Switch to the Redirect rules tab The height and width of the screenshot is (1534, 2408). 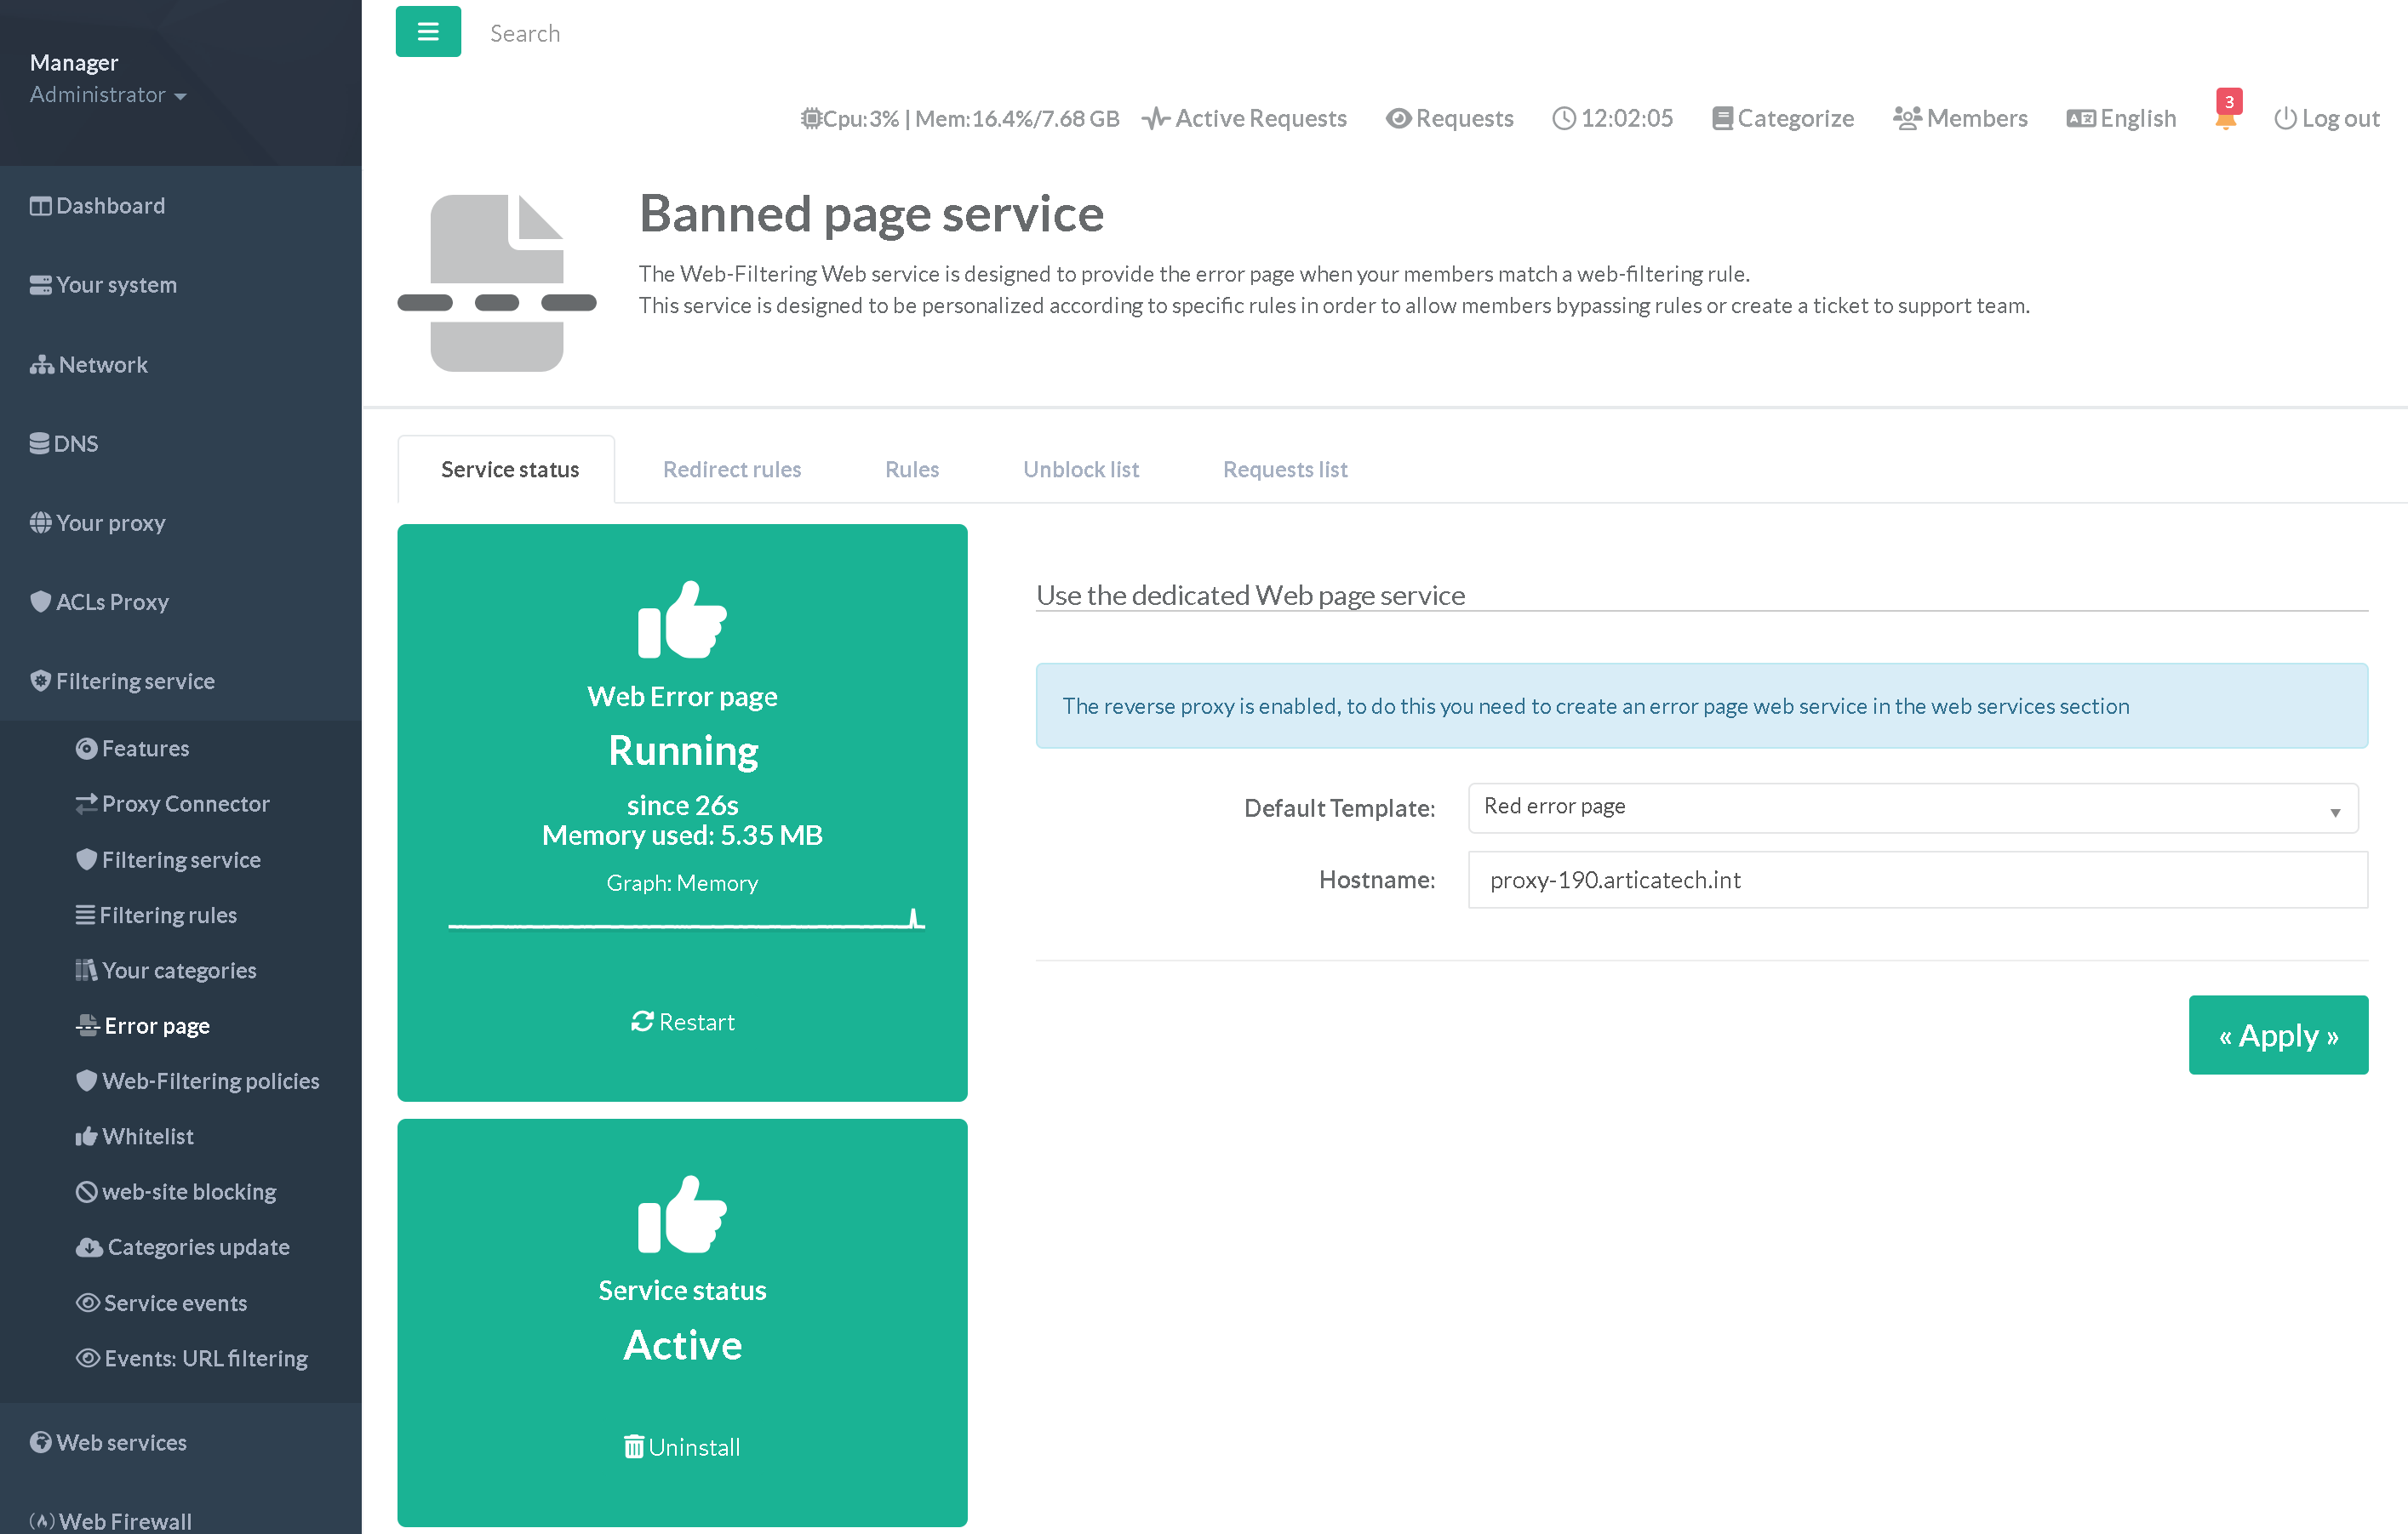coord(731,469)
